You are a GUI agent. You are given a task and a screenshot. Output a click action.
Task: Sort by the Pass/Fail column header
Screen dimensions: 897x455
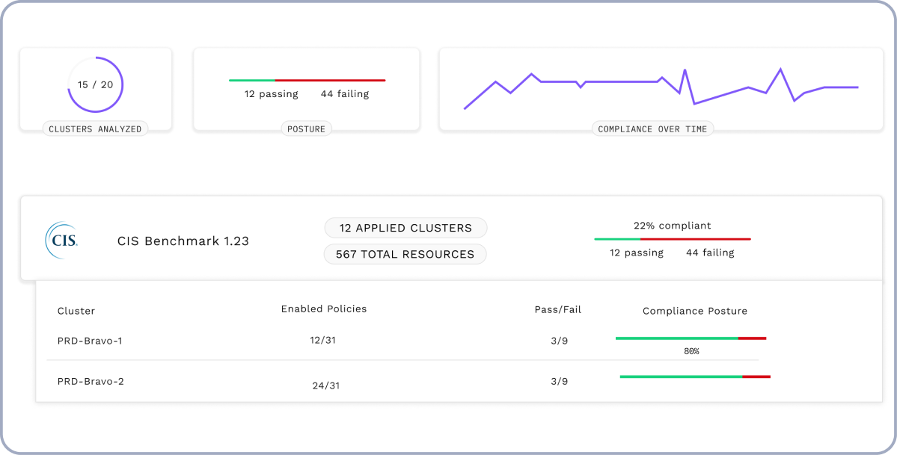point(557,309)
